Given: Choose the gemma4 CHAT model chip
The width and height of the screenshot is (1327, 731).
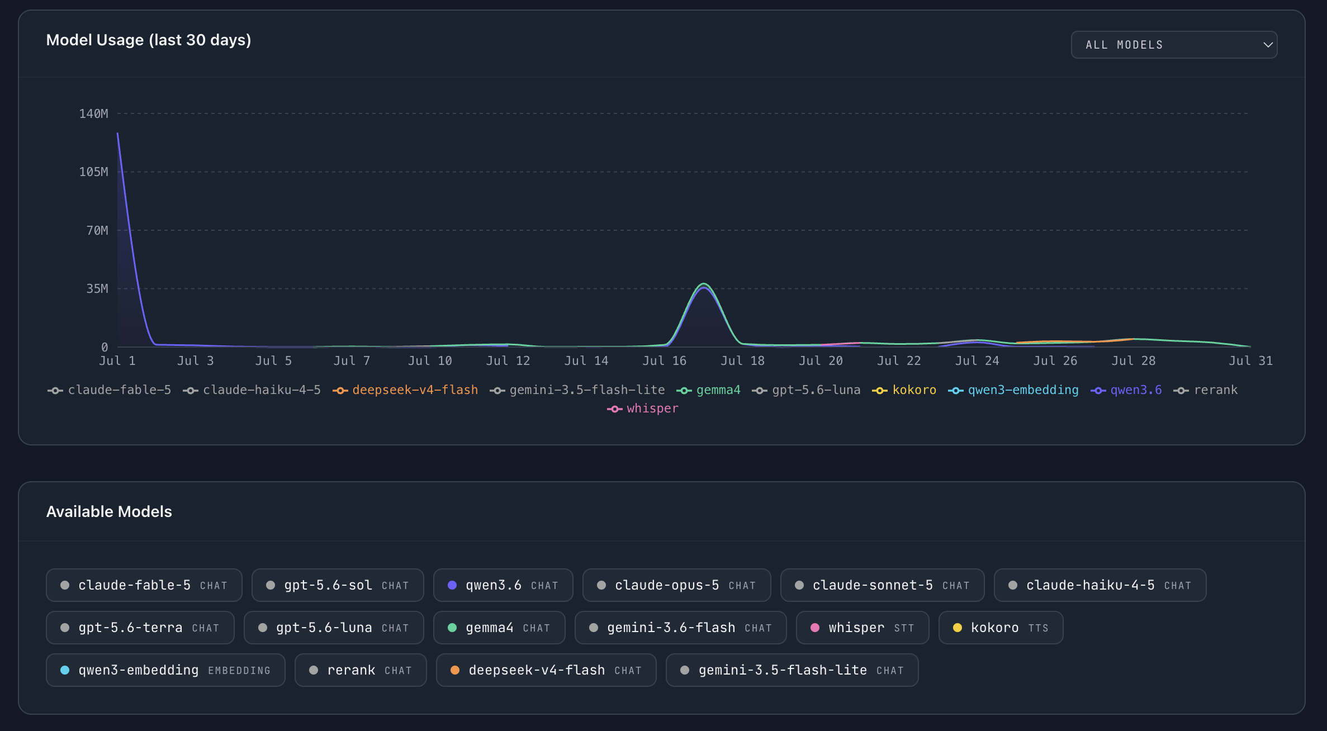Looking at the screenshot, I should click(x=499, y=628).
